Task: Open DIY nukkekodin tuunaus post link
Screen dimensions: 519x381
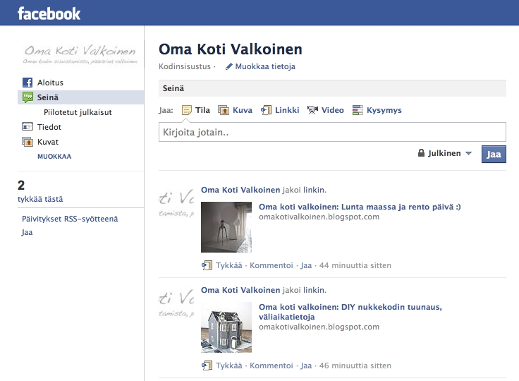Action: (350, 312)
